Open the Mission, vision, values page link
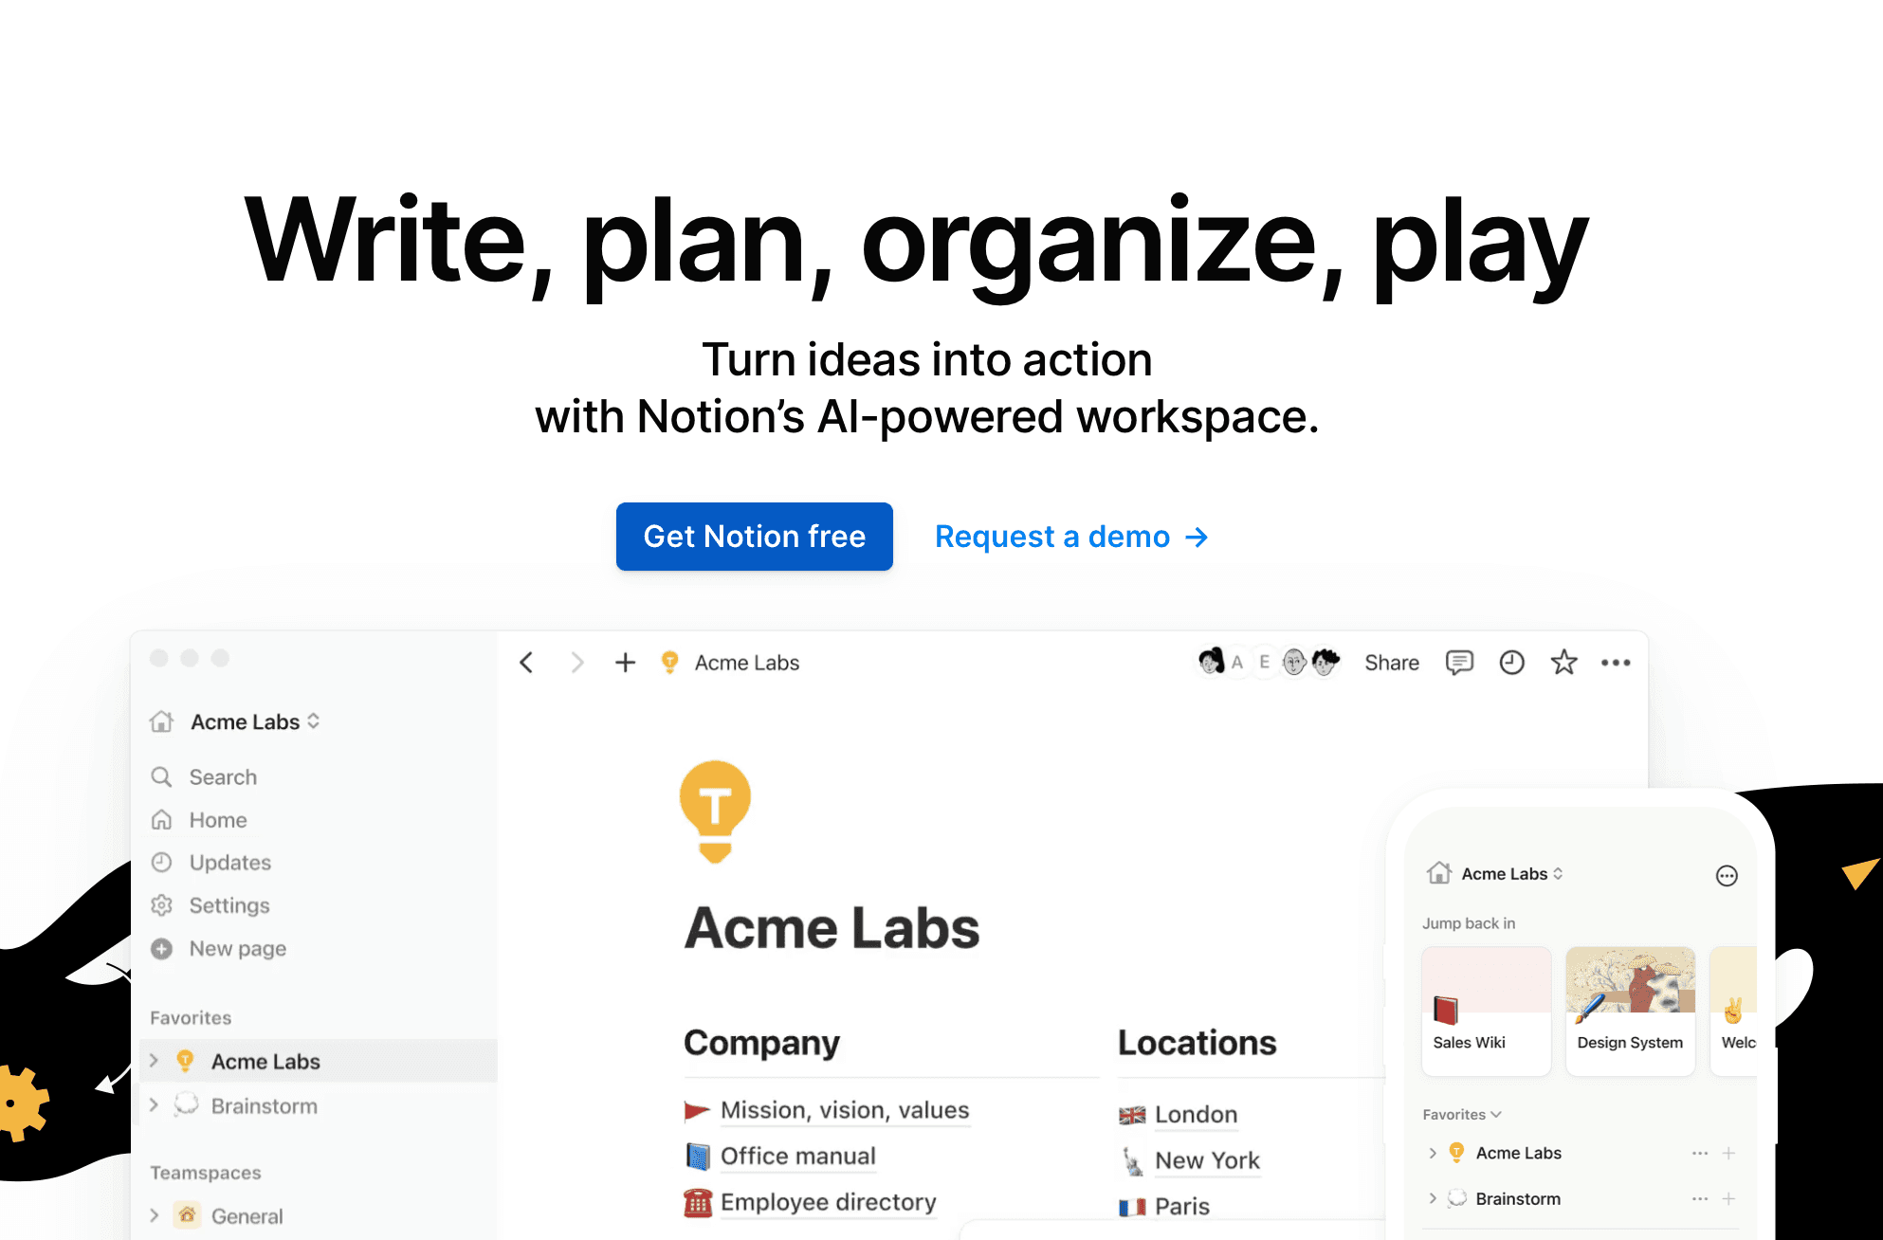The image size is (1883, 1240). (844, 1110)
